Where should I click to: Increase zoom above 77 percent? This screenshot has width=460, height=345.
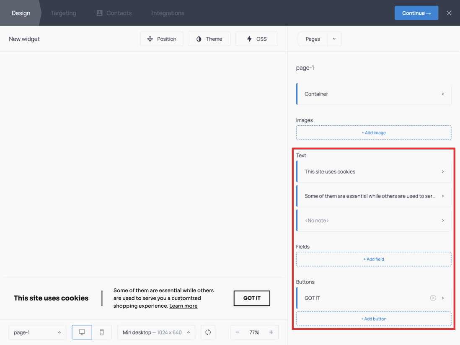tap(271, 332)
